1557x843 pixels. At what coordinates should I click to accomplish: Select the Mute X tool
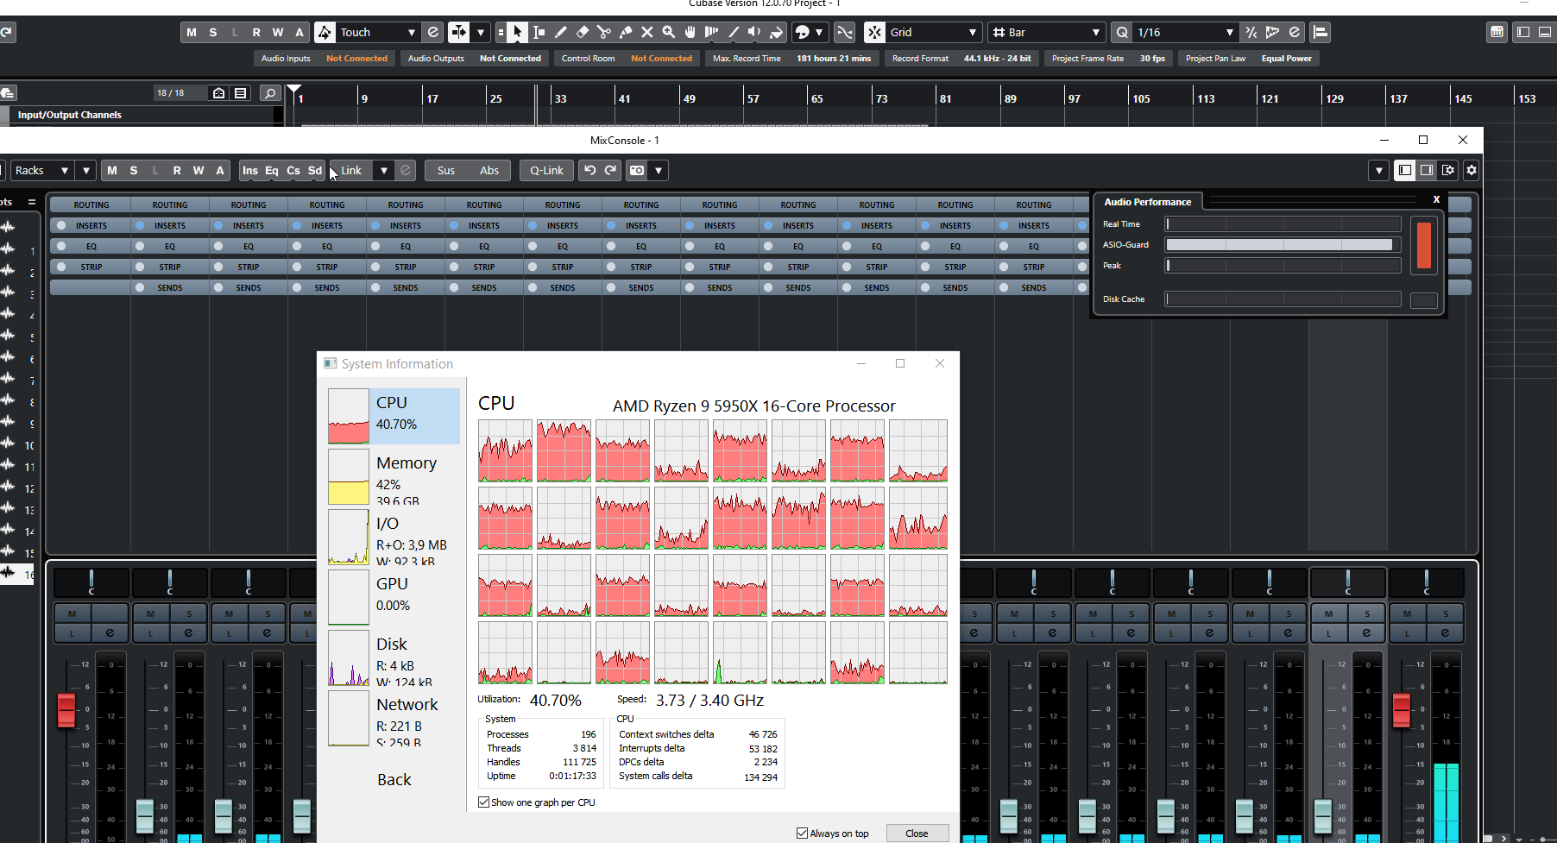click(x=647, y=33)
